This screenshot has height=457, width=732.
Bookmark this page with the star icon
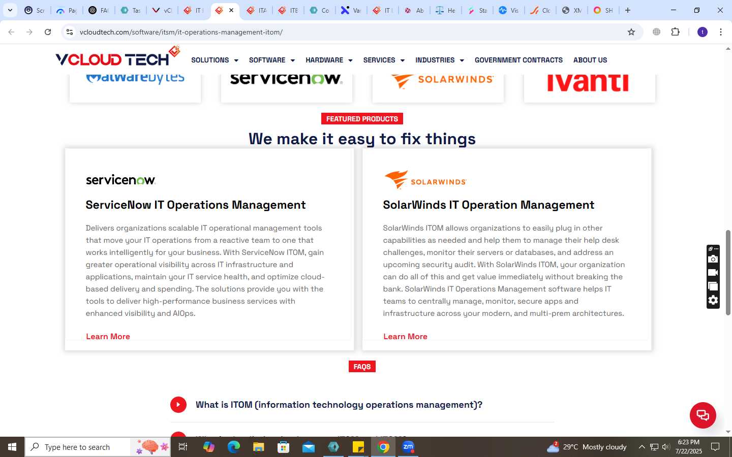click(x=631, y=32)
